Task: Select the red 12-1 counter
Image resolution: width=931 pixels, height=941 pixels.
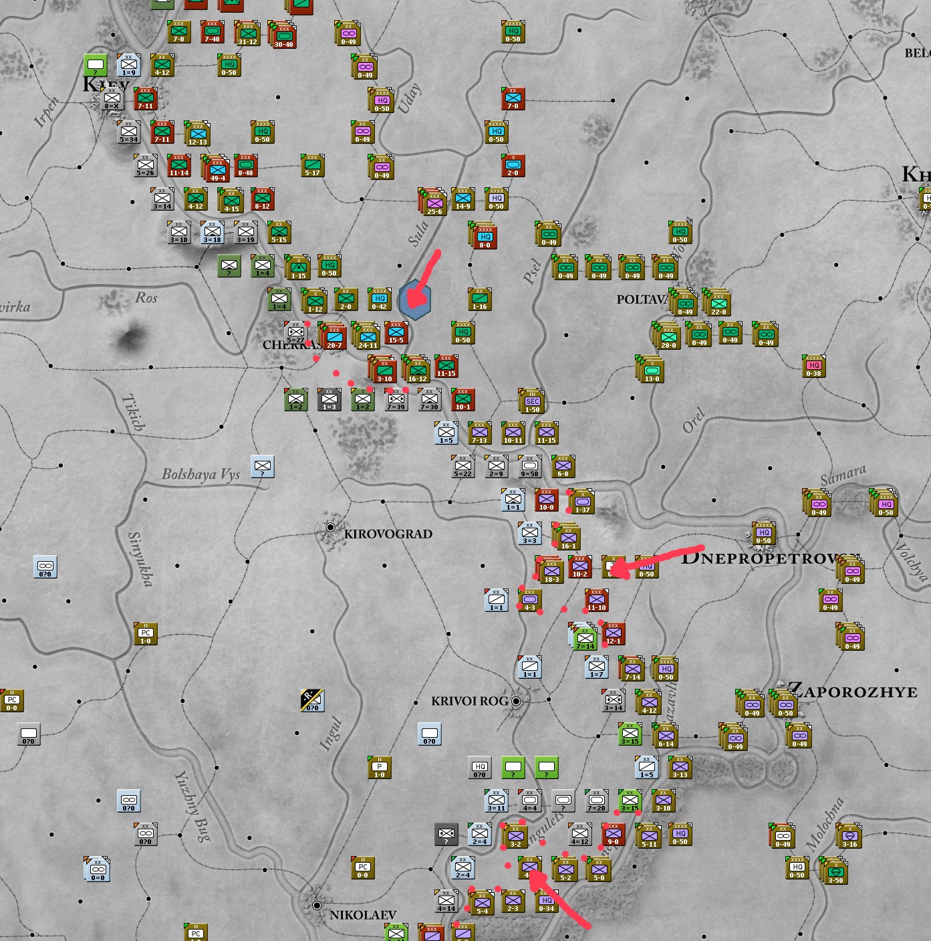Action: 614,634
